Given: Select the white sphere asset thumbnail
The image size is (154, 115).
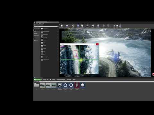Looking at the screenshot, I should click(82, 85).
